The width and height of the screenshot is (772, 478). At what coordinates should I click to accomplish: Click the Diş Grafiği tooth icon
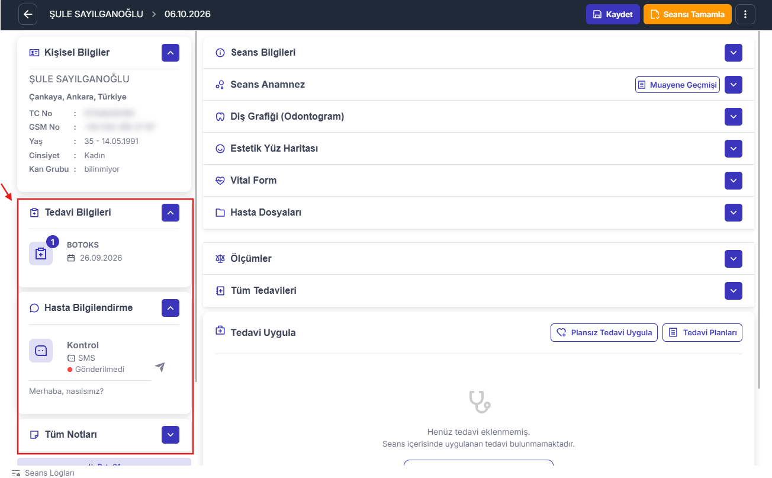click(220, 117)
